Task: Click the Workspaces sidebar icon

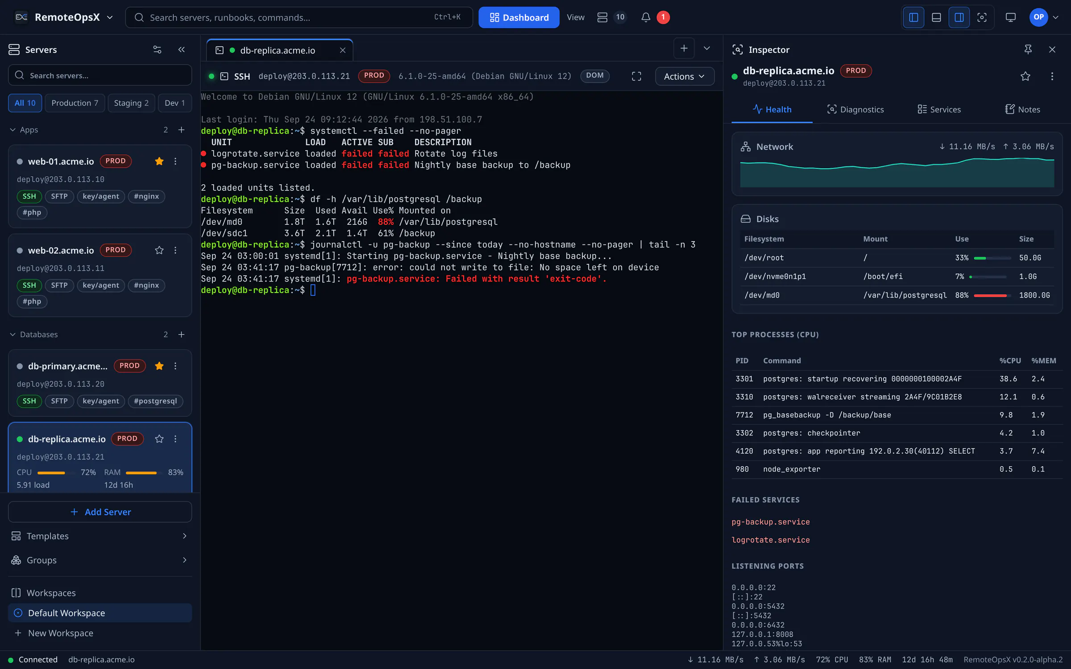Action: [x=16, y=593]
